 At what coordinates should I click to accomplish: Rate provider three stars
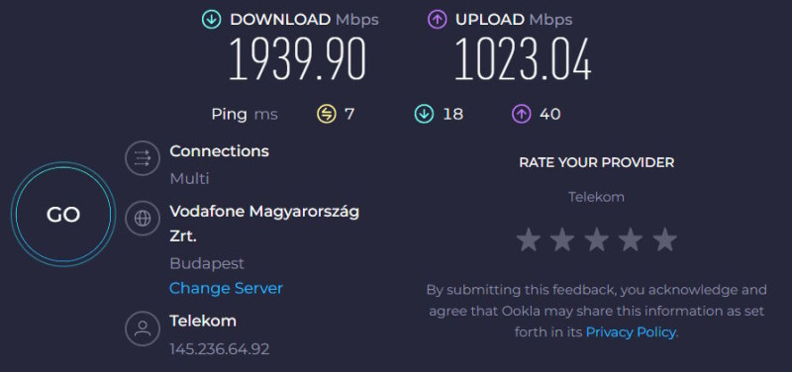(x=597, y=239)
